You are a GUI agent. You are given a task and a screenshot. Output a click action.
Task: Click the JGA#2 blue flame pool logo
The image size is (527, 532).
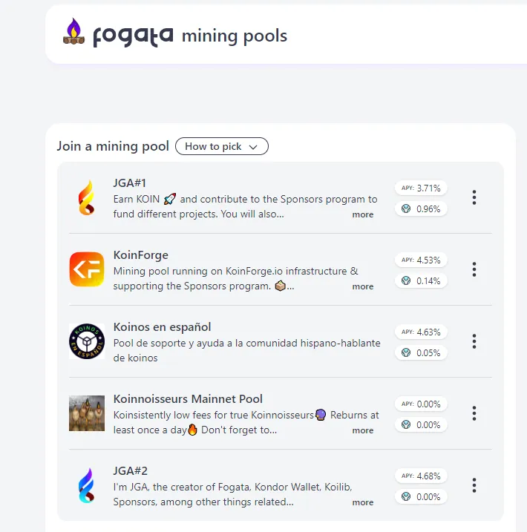87,485
